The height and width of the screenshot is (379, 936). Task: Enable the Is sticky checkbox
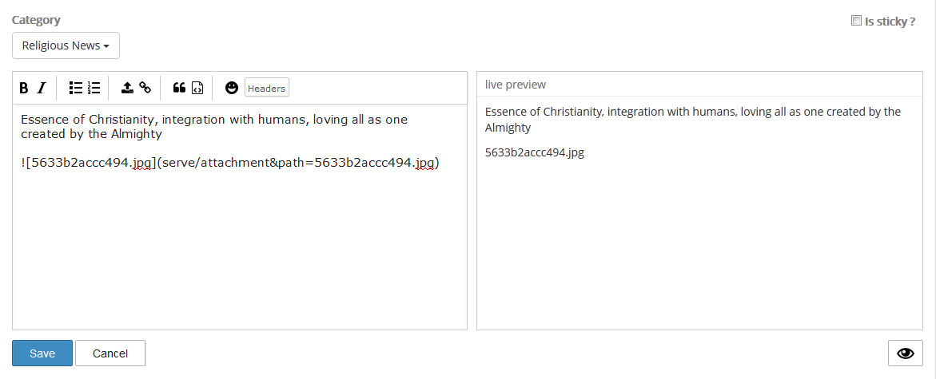(856, 21)
